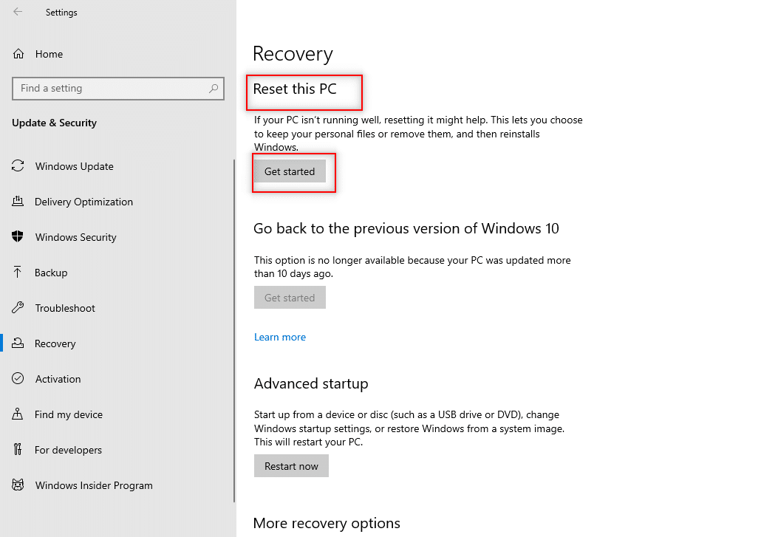Click the Recovery page heading
Screen dimensions: 761x537
pyautogui.click(x=293, y=53)
